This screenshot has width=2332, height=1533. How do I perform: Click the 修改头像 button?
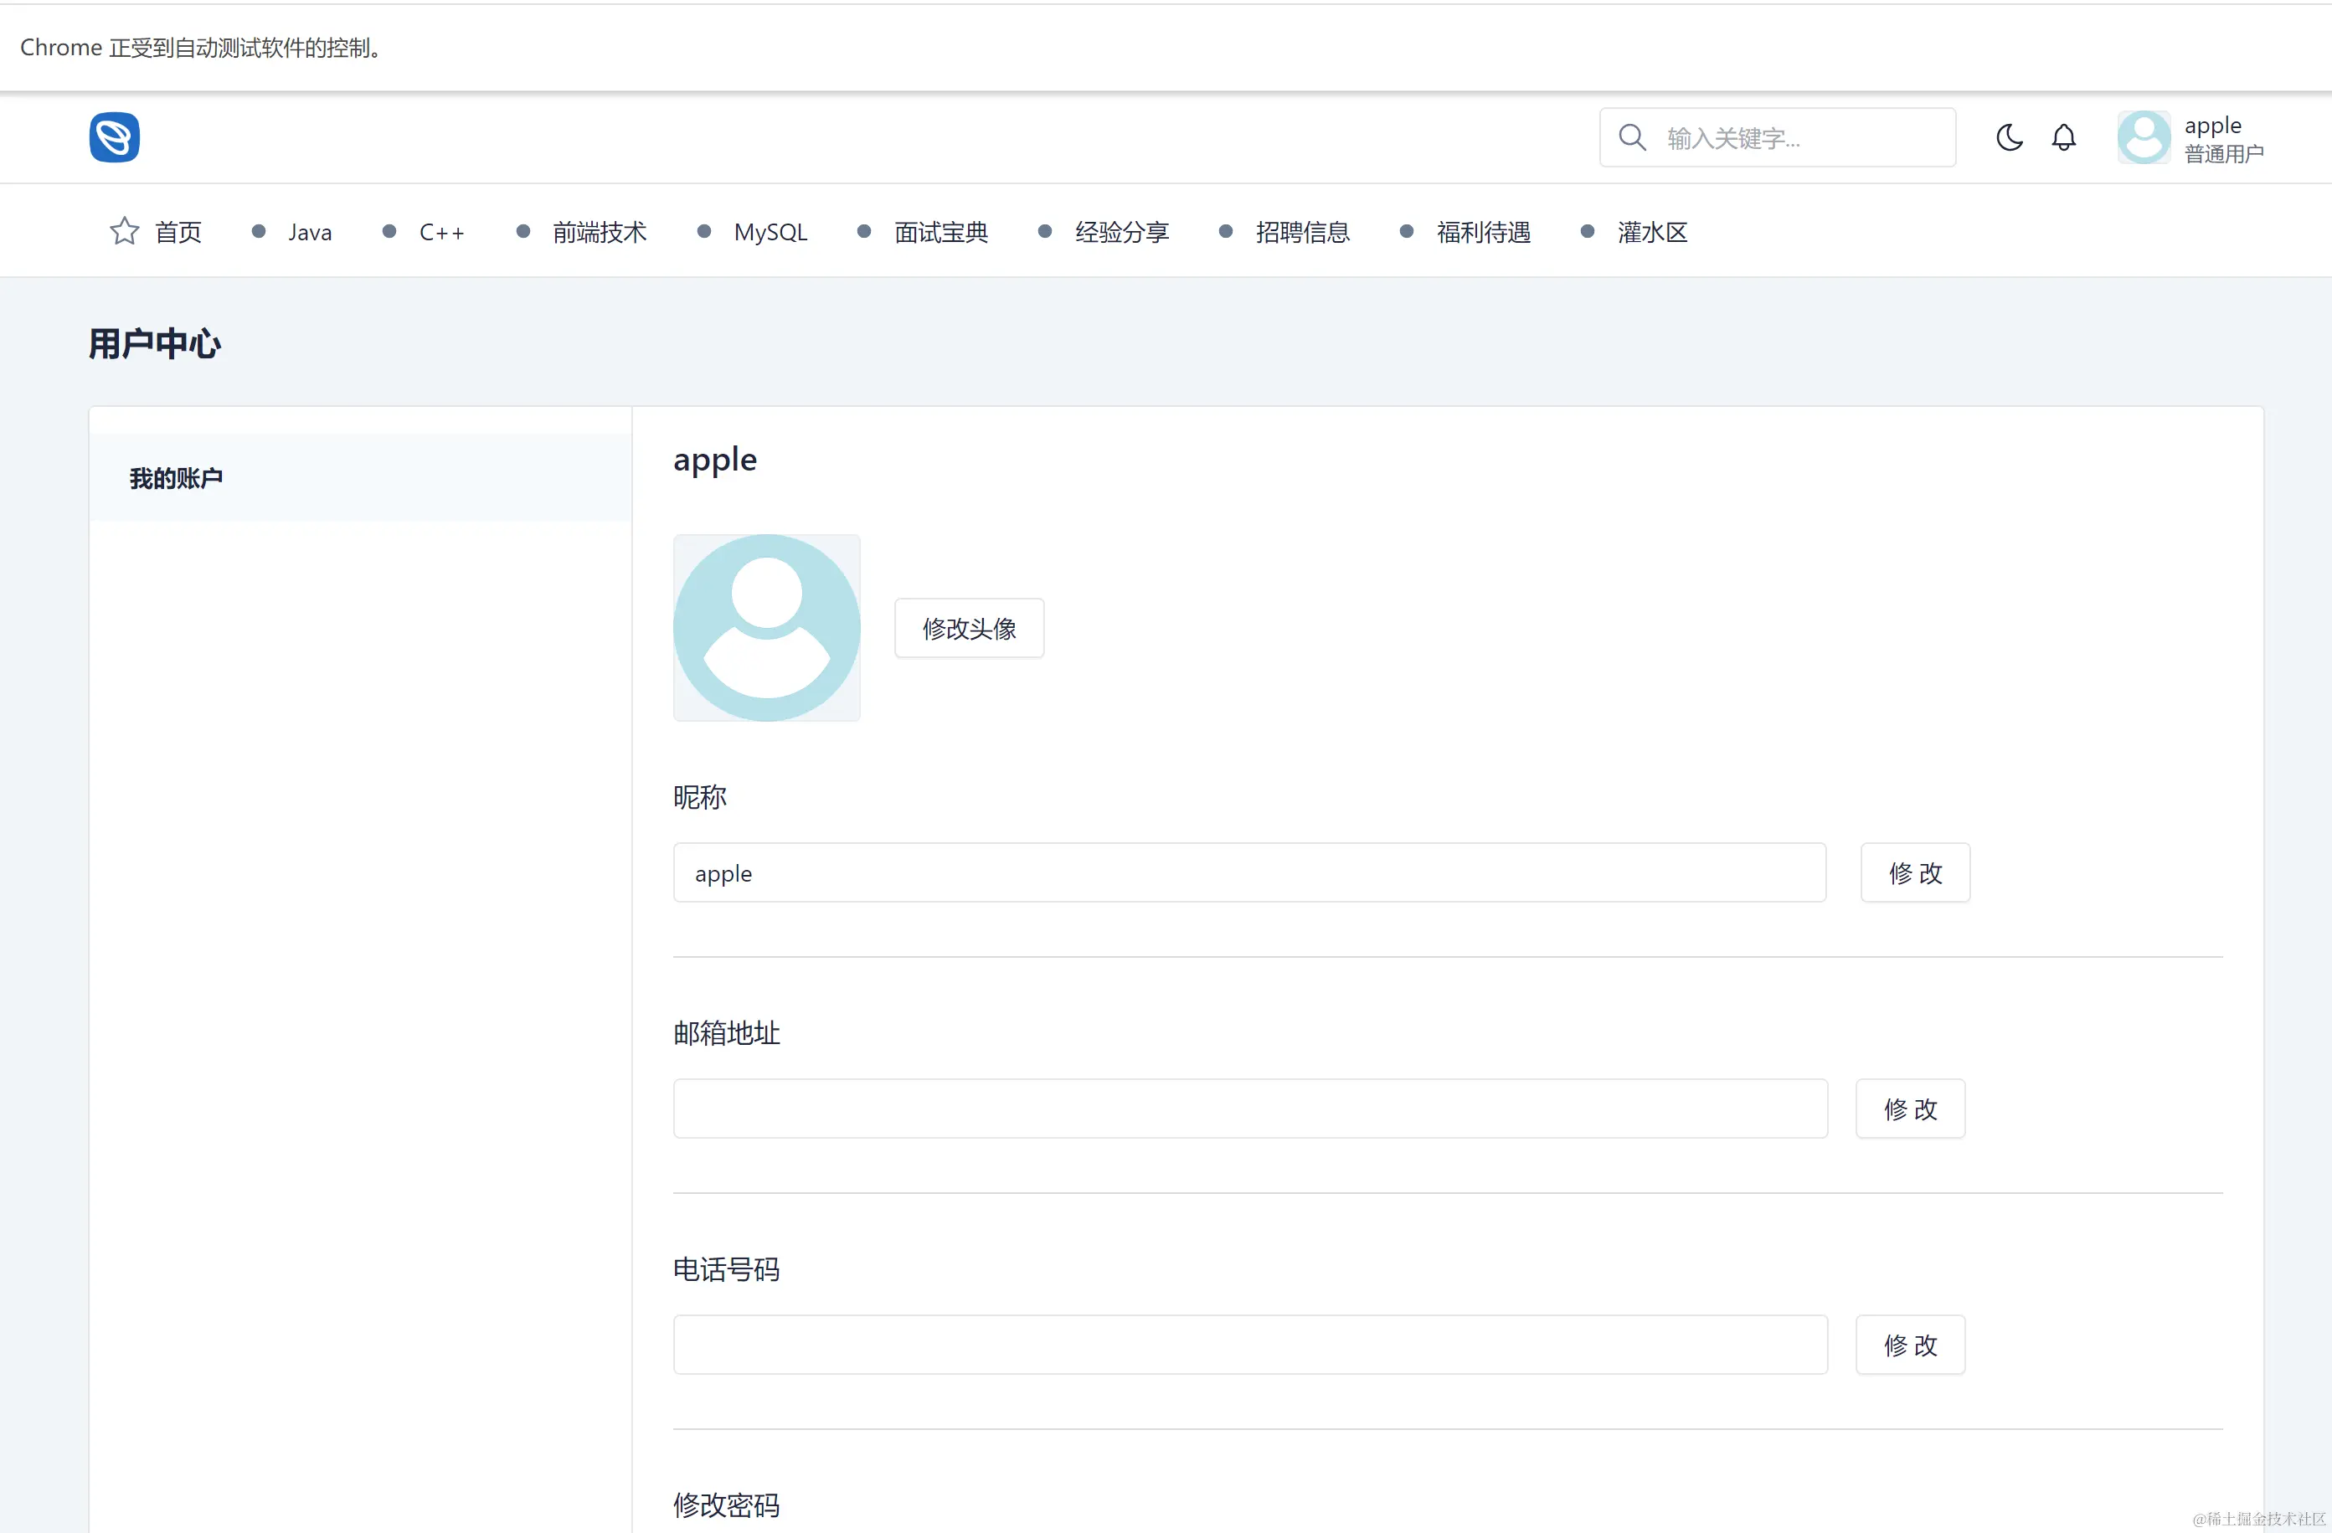969,628
